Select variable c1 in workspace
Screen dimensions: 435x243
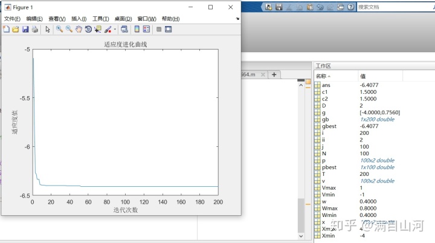click(324, 92)
